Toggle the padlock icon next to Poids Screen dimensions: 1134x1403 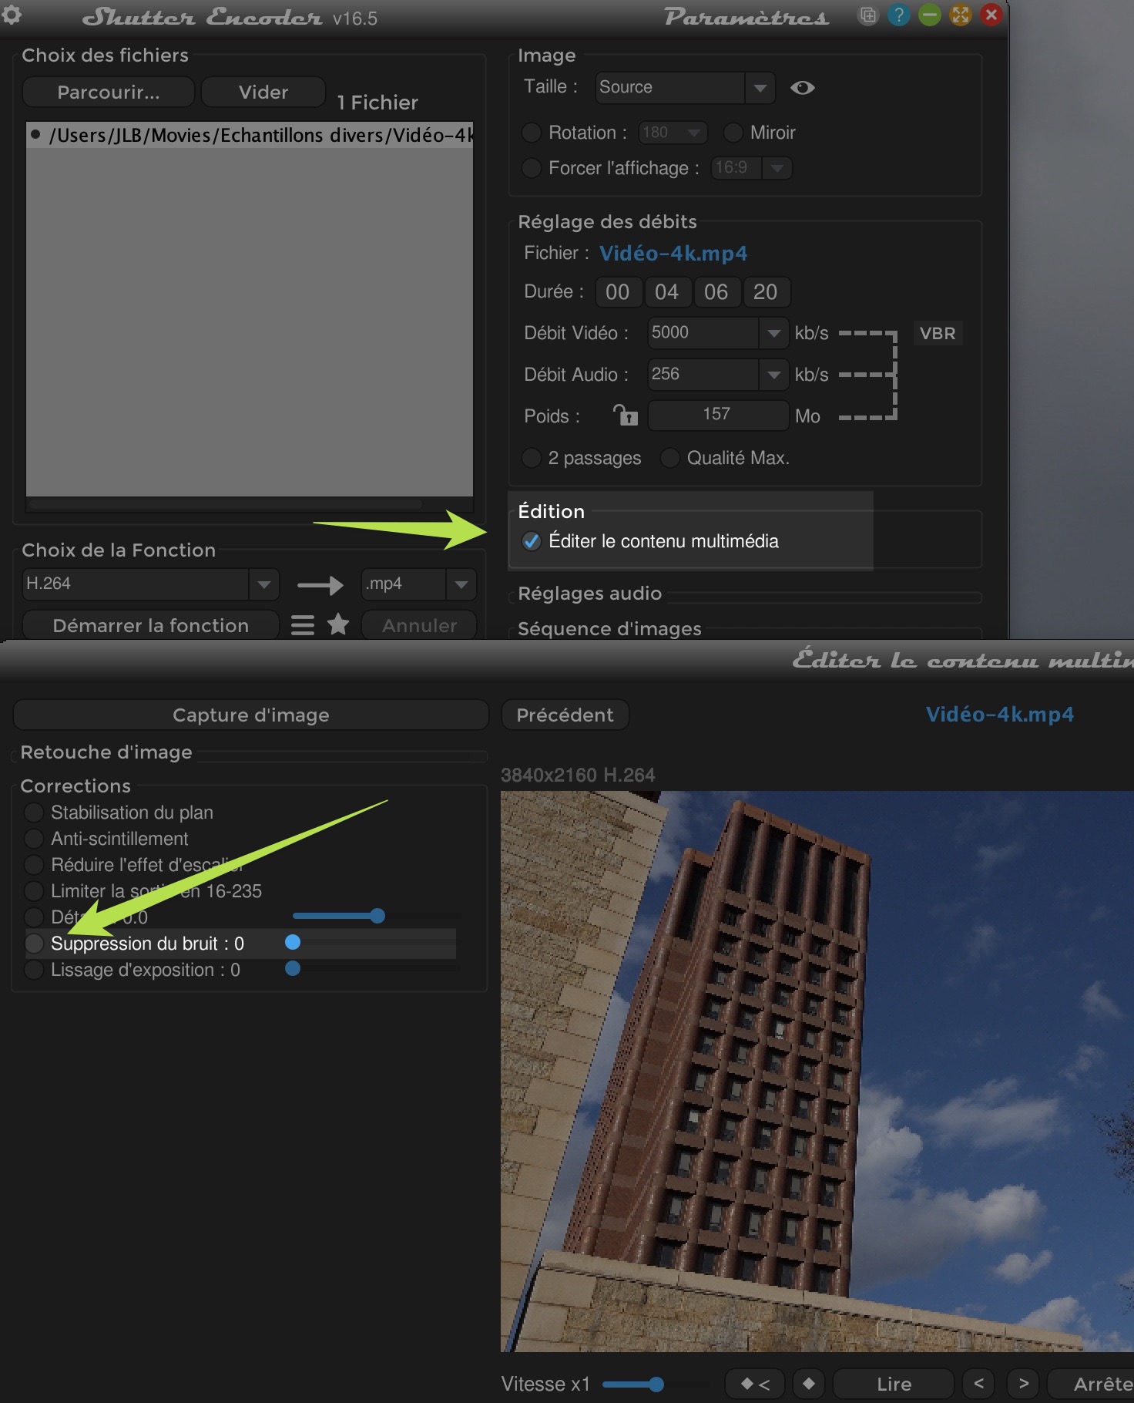pyautogui.click(x=625, y=416)
